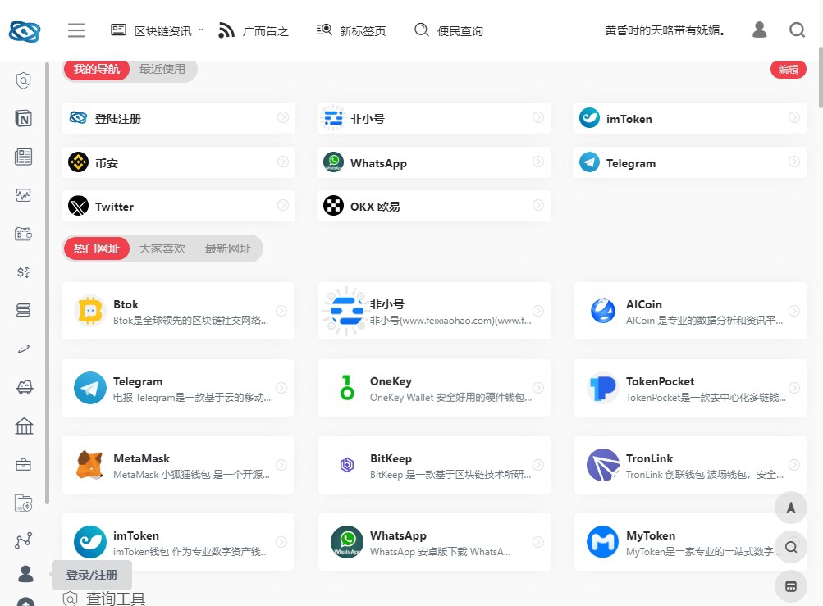Open the Twitter shortcut
823x606 pixels.
click(178, 206)
